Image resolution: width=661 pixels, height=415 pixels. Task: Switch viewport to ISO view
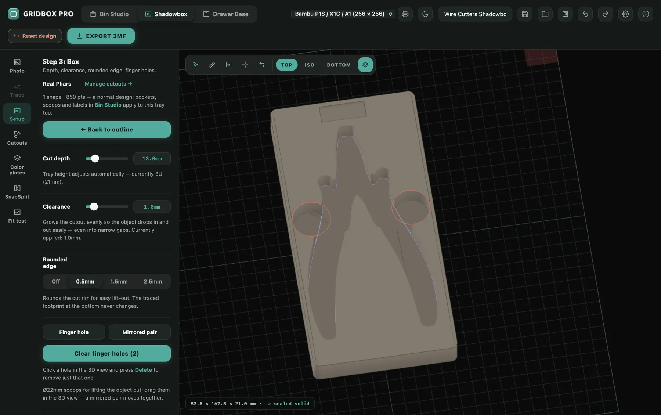[310, 65]
